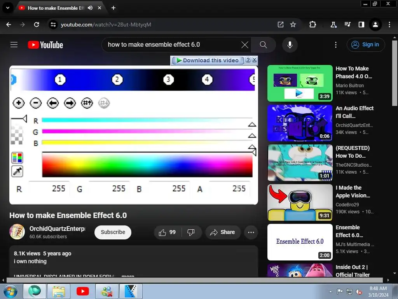
Task: Open OrchidQuartzEnterprises channel avatar
Action: (17, 232)
